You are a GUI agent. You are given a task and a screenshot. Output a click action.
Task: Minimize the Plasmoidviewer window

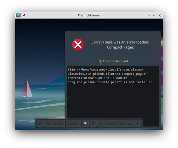[x=148, y=15]
